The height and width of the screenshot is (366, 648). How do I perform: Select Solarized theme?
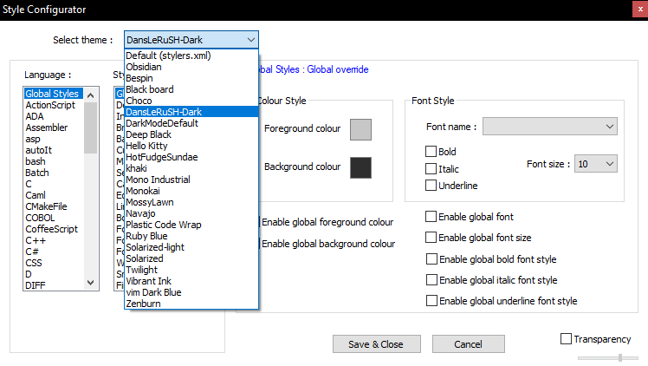pos(191,258)
